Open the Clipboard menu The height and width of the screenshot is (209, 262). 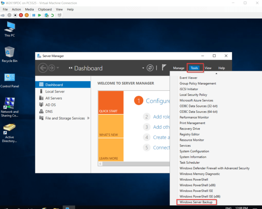(x=45, y=9)
